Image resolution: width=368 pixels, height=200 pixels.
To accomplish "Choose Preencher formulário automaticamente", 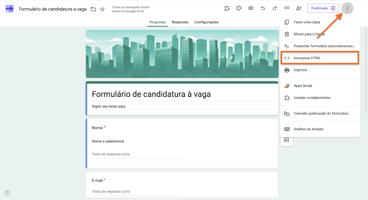I will 320,46.
